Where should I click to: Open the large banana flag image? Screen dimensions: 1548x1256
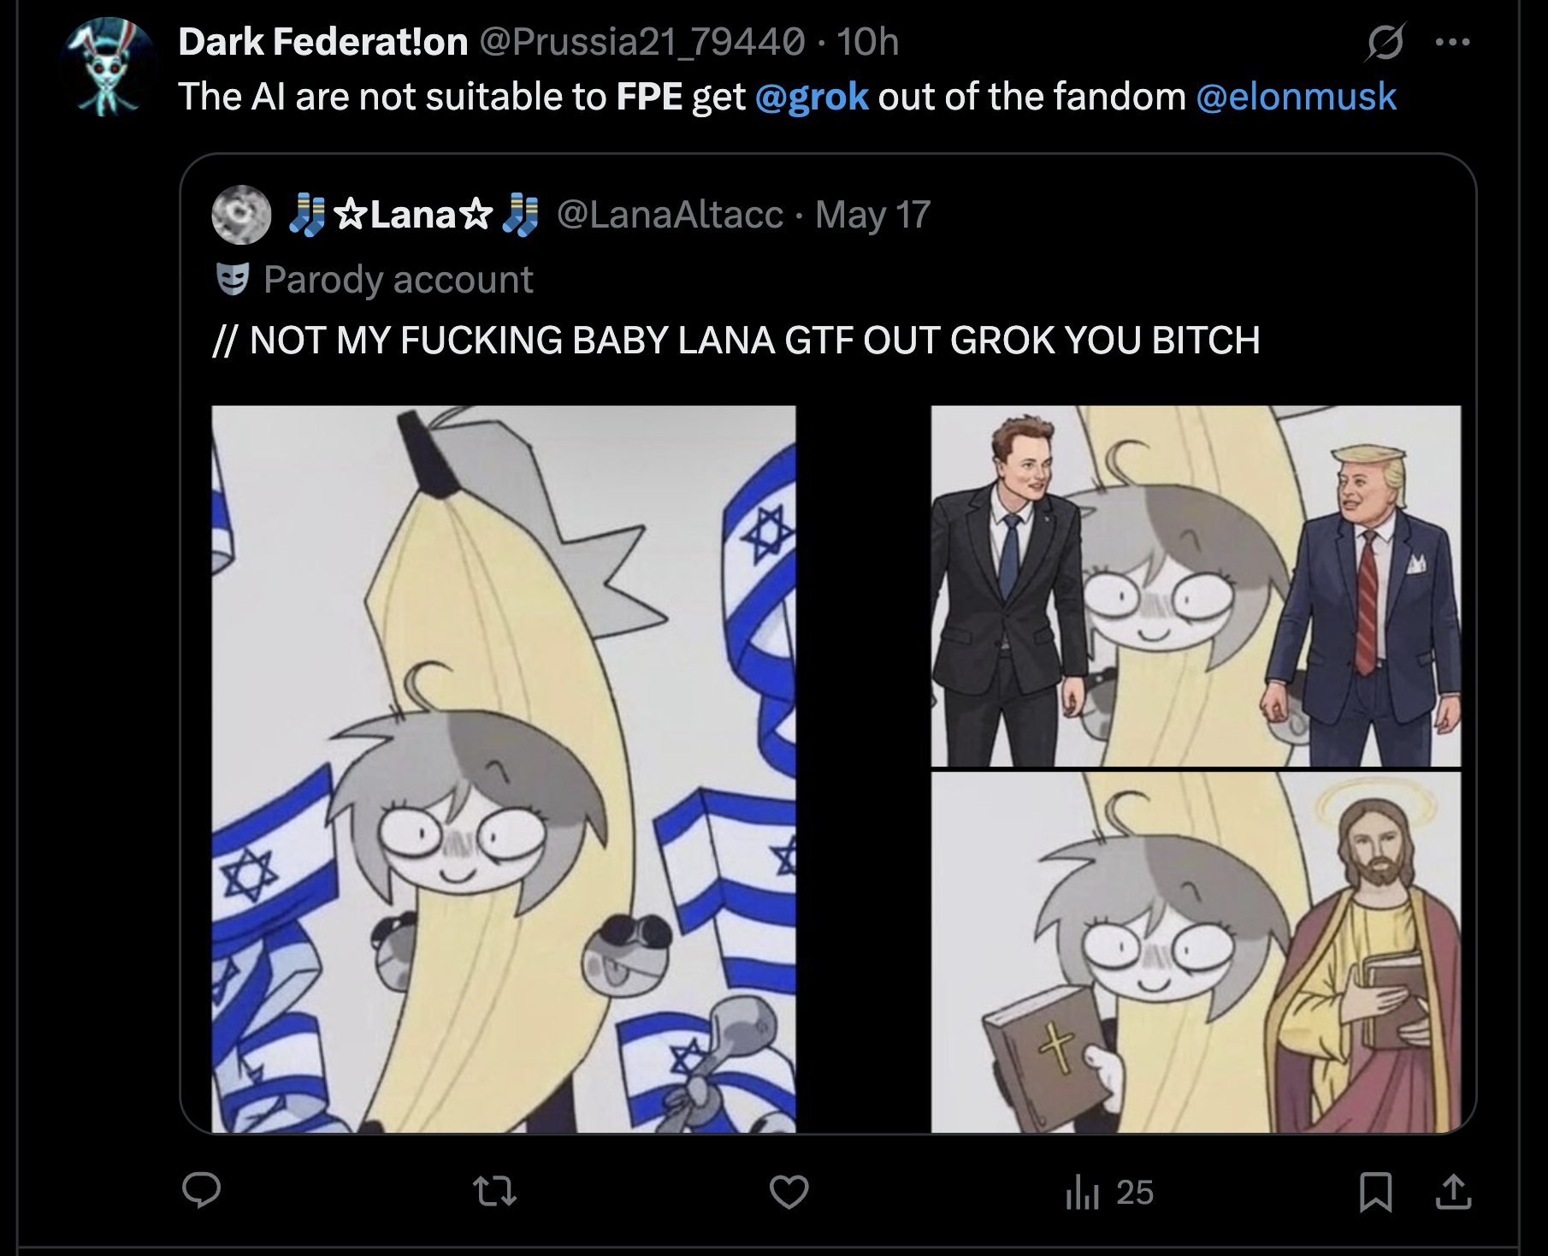click(504, 768)
